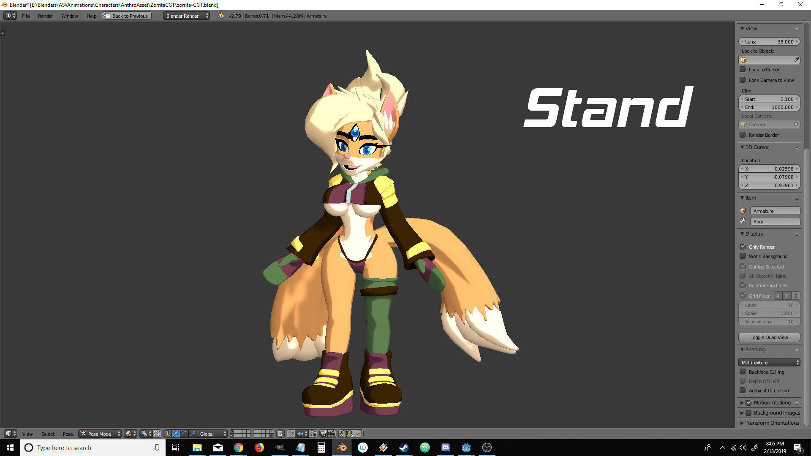Open the Pose menu

click(x=68, y=434)
